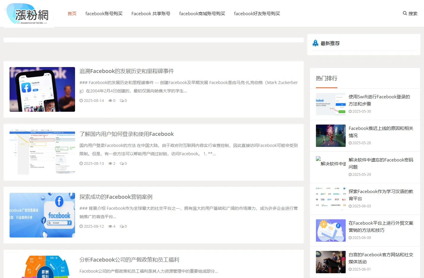
Task: Click clock icon beside date 2025-05-30
Action: [x=350, y=111]
